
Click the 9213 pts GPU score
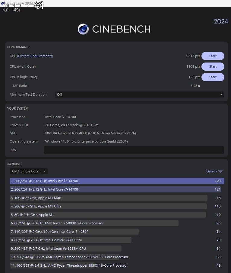[193, 56]
